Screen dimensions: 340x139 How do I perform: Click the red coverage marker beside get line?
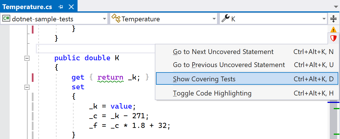pyautogui.click(x=33, y=77)
